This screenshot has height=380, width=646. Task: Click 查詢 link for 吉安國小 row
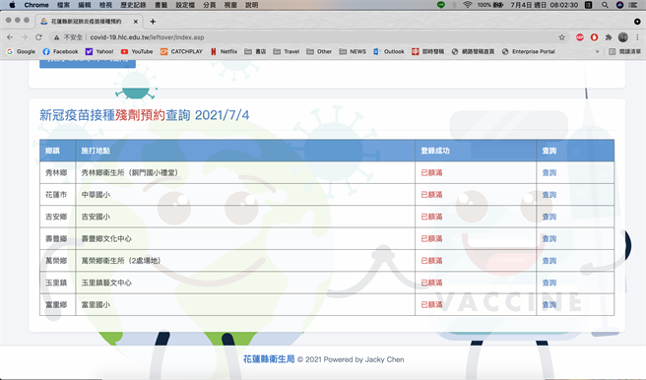pyautogui.click(x=549, y=217)
